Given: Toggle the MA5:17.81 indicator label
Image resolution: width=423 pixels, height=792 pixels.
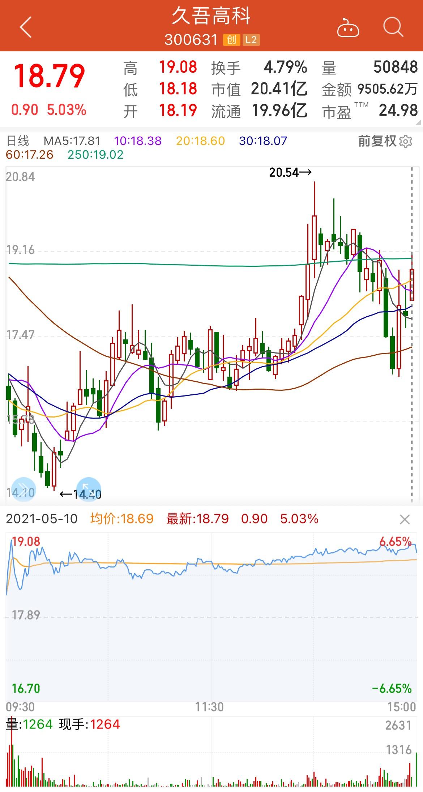Looking at the screenshot, I should 72,141.
